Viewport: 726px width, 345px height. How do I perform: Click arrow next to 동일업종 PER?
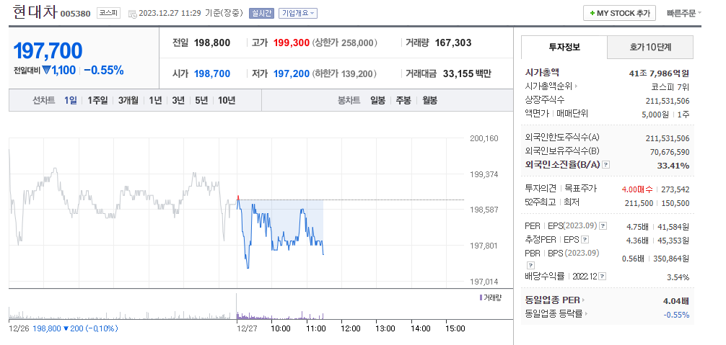583,300
